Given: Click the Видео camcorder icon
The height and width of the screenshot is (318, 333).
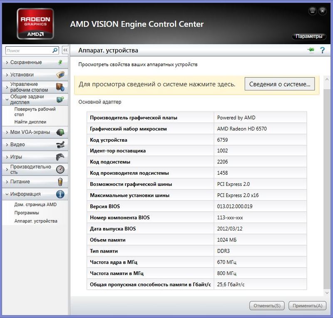Looking at the screenshot, I should (x=60, y=145).
